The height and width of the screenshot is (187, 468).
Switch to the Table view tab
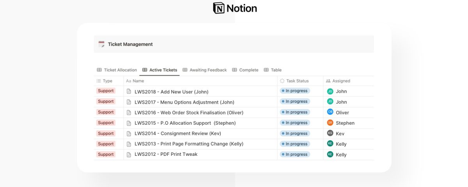pyautogui.click(x=273, y=70)
